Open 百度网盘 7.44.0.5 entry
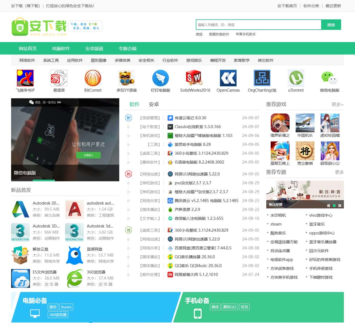The height and width of the screenshot is (323, 355). click(x=203, y=248)
